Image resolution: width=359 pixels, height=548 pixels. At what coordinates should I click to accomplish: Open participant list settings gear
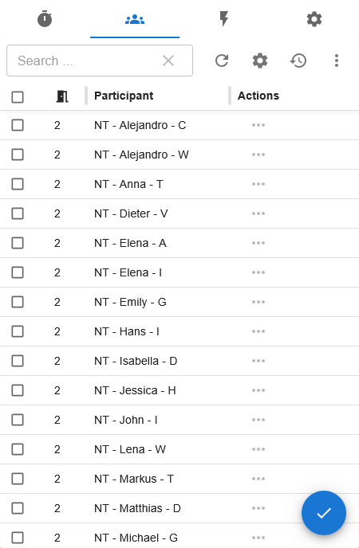pyautogui.click(x=260, y=61)
